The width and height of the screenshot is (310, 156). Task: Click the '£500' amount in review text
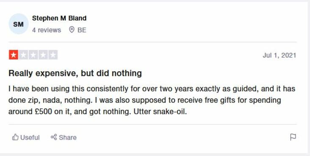point(44,112)
